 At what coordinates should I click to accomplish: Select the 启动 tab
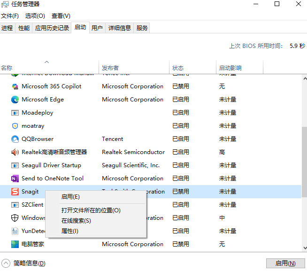pos(80,27)
